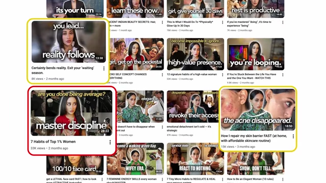Click '9.8K views • 2 months ago' text
This screenshot has width=326, height=183.
tap(240, 82)
